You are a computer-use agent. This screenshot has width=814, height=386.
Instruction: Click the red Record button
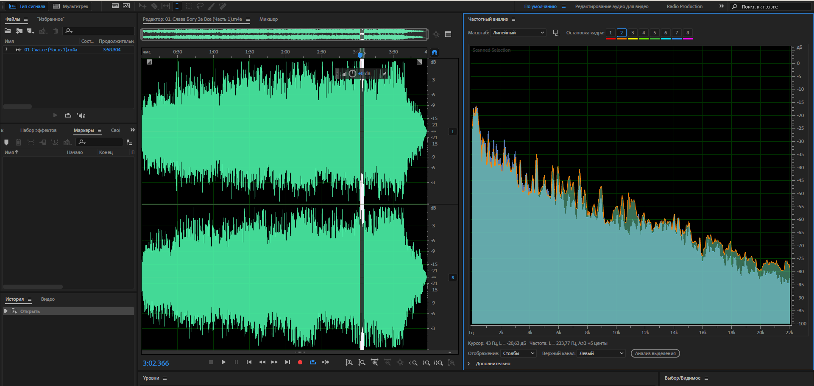pos(300,362)
